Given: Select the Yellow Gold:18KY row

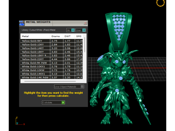Looking at the screenshot, I should pos(52,52).
